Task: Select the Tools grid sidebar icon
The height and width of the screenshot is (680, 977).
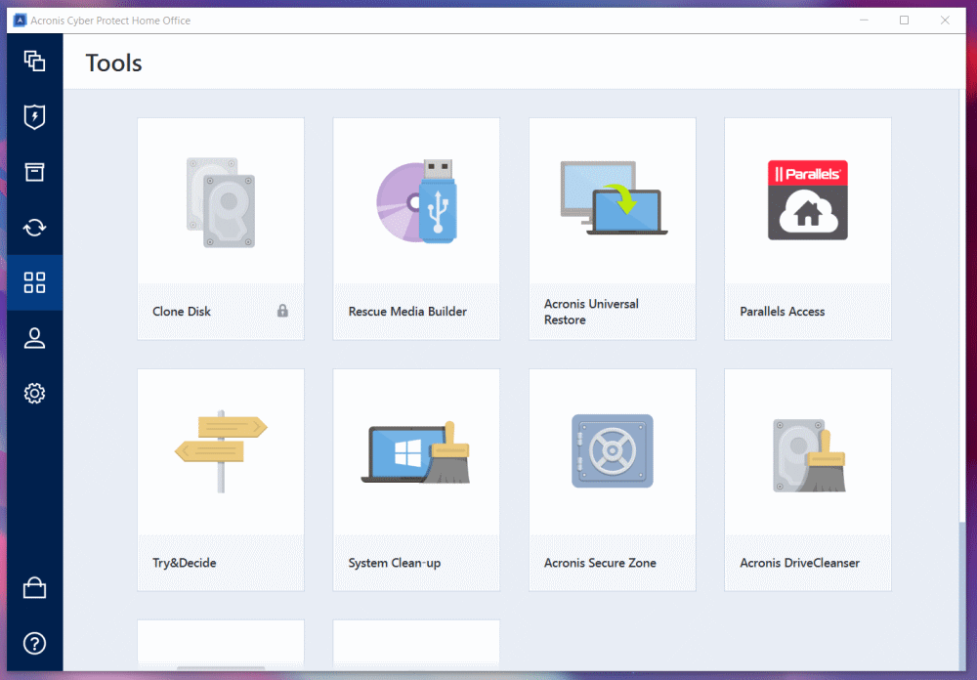Action: (34, 283)
